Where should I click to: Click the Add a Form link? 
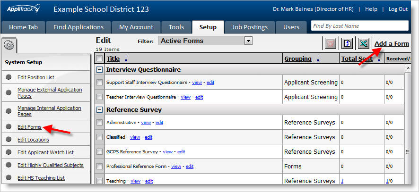(x=392, y=44)
